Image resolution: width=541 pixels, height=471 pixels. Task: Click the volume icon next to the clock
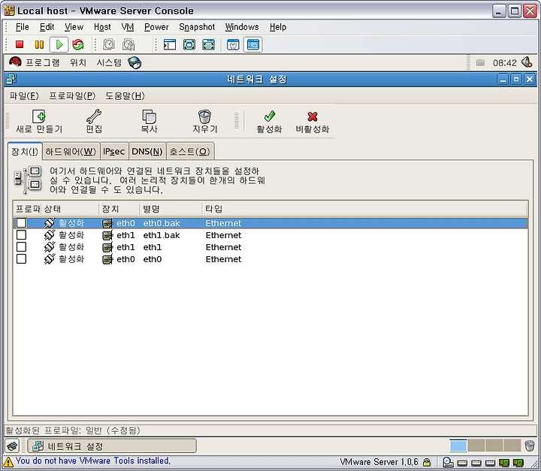tap(527, 62)
